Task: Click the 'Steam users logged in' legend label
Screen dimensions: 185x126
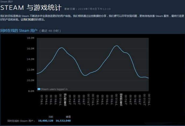Action: tap(54, 89)
